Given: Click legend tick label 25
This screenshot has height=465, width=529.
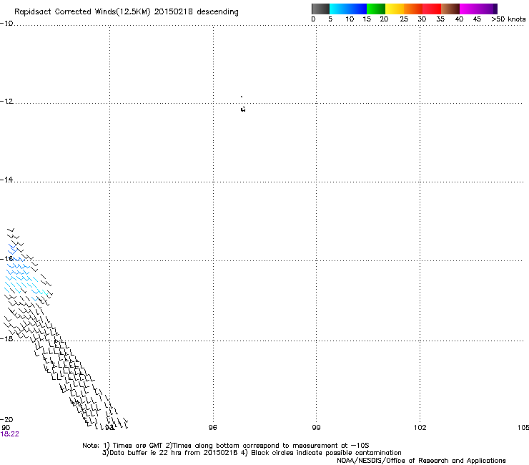Looking at the screenshot, I should (x=404, y=19).
